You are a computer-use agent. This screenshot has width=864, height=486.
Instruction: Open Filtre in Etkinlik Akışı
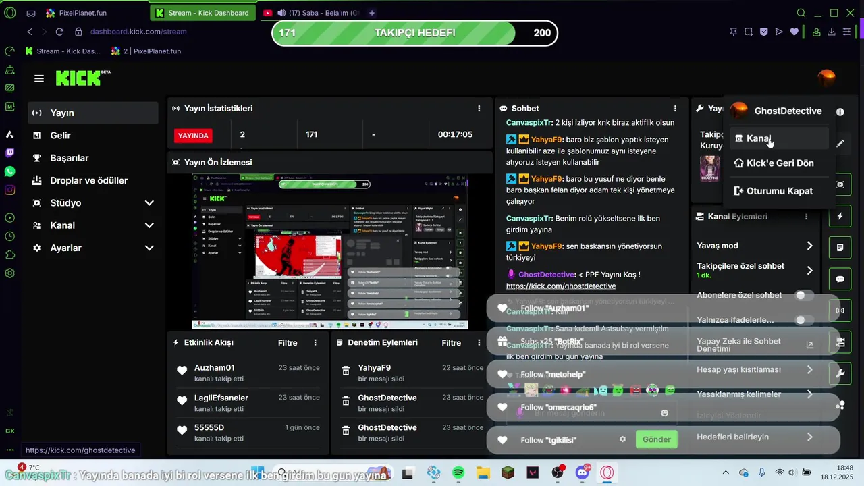(288, 343)
